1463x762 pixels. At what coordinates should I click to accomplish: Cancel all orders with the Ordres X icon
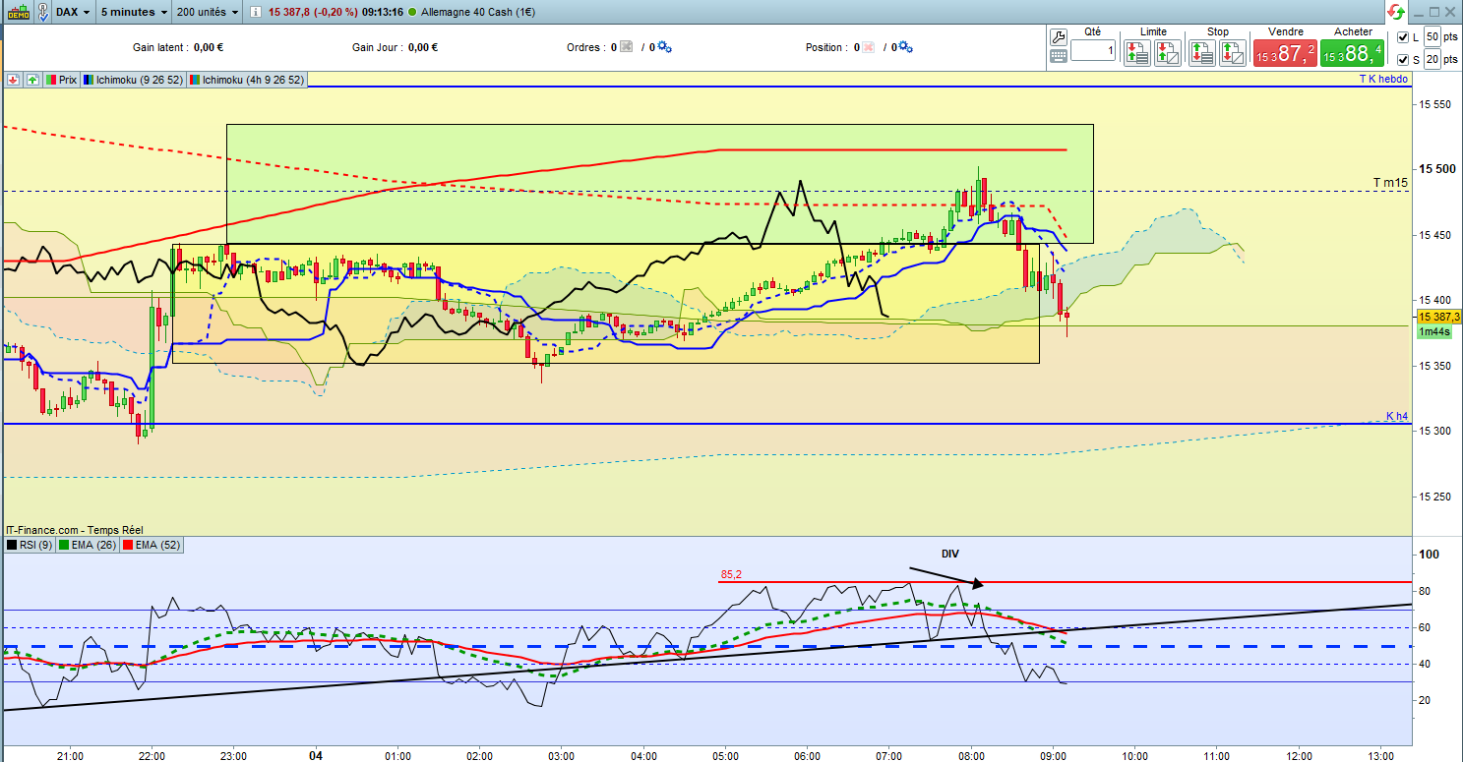click(x=626, y=47)
